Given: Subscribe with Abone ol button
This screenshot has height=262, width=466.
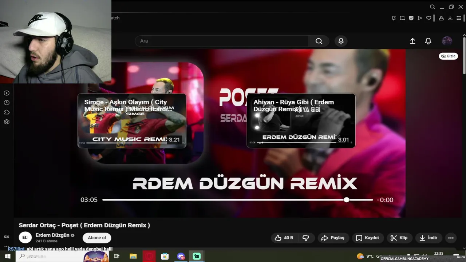Looking at the screenshot, I should (97, 238).
